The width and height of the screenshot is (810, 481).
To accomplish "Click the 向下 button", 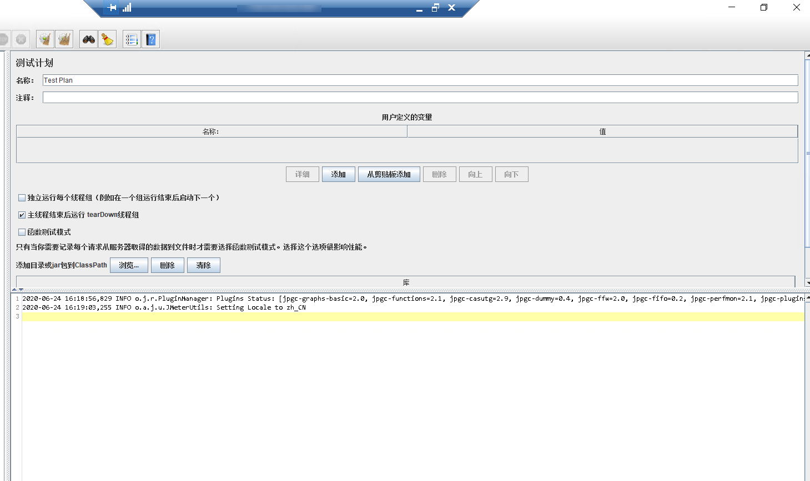I will 511,174.
